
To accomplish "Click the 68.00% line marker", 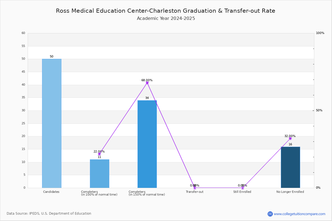I will 147,83.
